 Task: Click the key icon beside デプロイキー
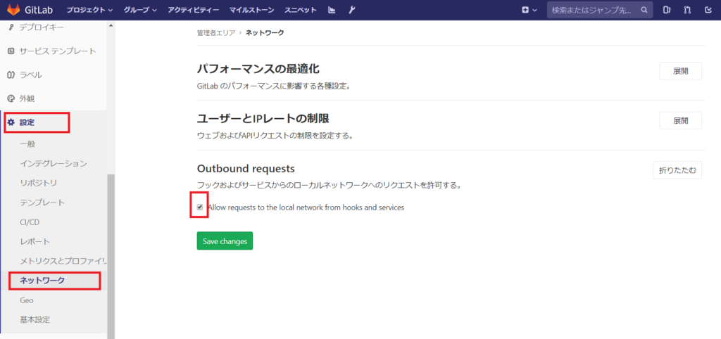coord(11,27)
